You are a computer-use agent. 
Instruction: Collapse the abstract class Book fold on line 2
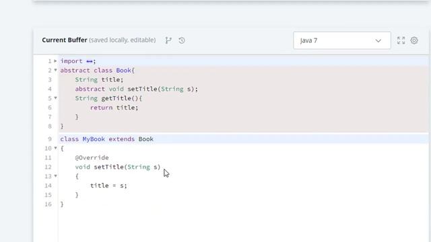tap(55, 70)
